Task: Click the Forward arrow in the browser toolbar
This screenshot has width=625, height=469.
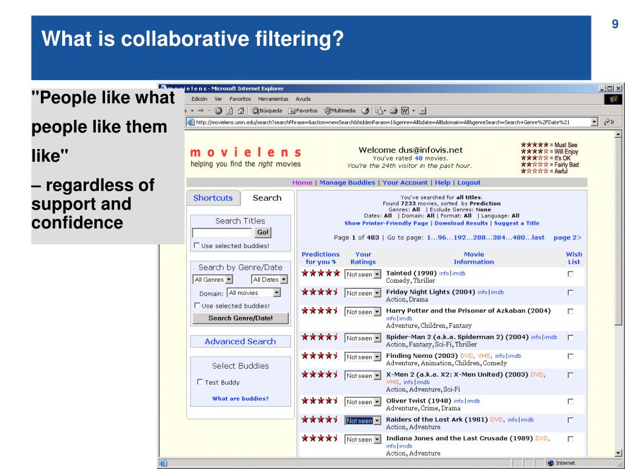Action: click(201, 111)
